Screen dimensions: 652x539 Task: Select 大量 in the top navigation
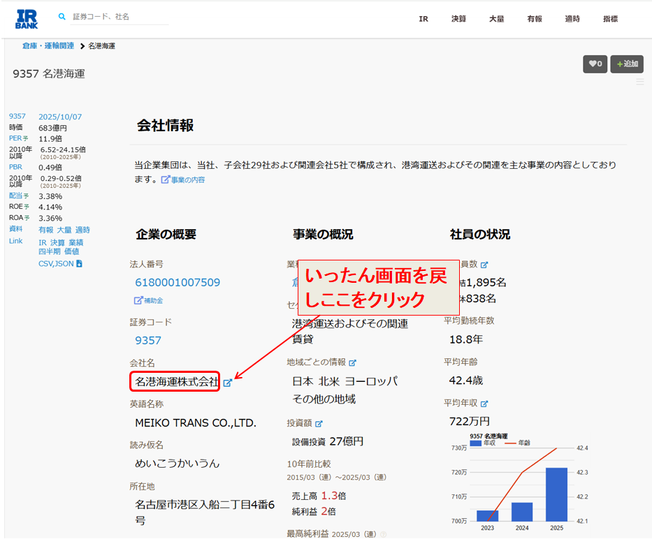pos(496,19)
